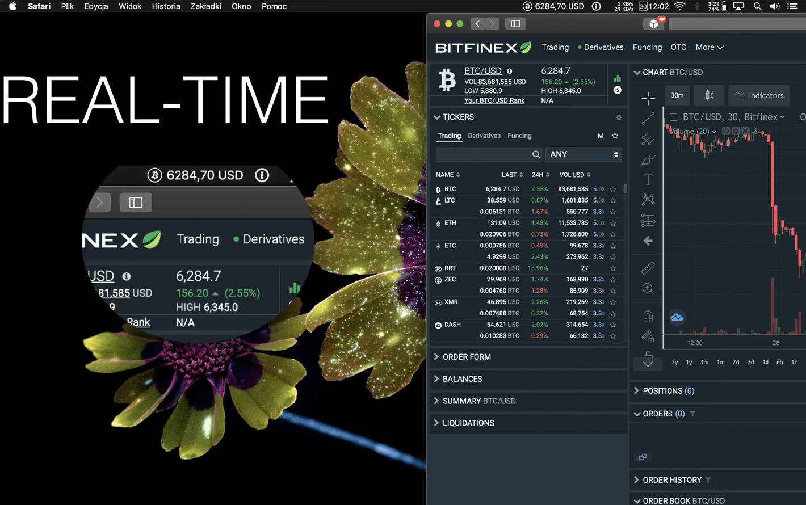Click the magnifier icon in tickers search
The image size is (806, 505).
536,154
